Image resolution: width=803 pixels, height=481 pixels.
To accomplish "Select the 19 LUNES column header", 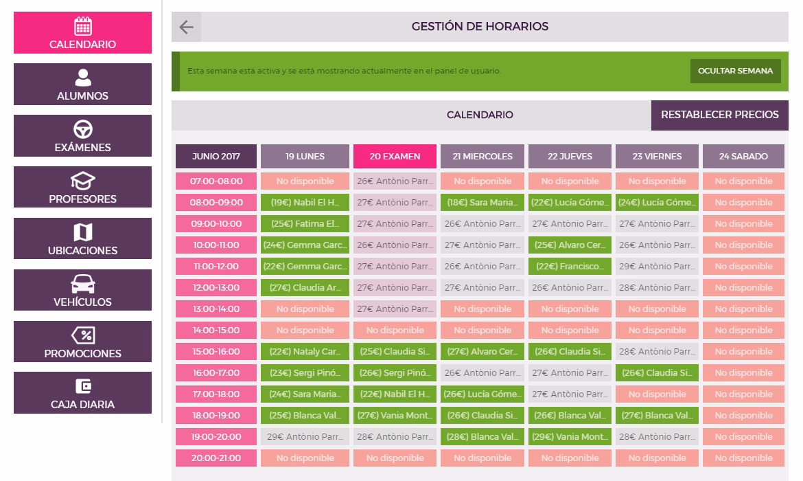I will [304, 156].
